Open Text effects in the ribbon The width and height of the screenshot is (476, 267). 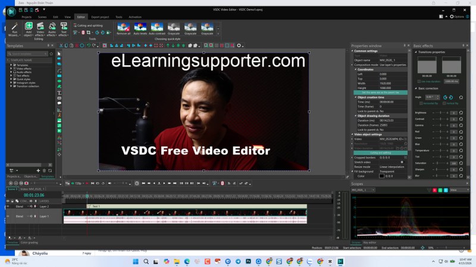pos(64,29)
